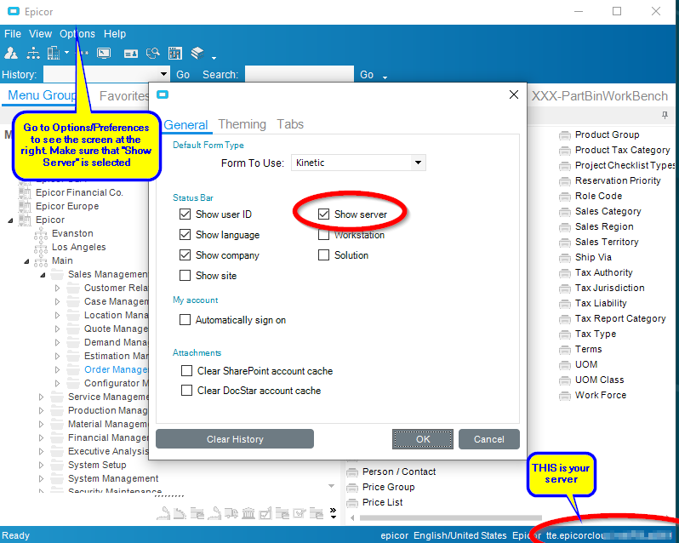Click the stacked layers toolbar icon

pyautogui.click(x=197, y=54)
